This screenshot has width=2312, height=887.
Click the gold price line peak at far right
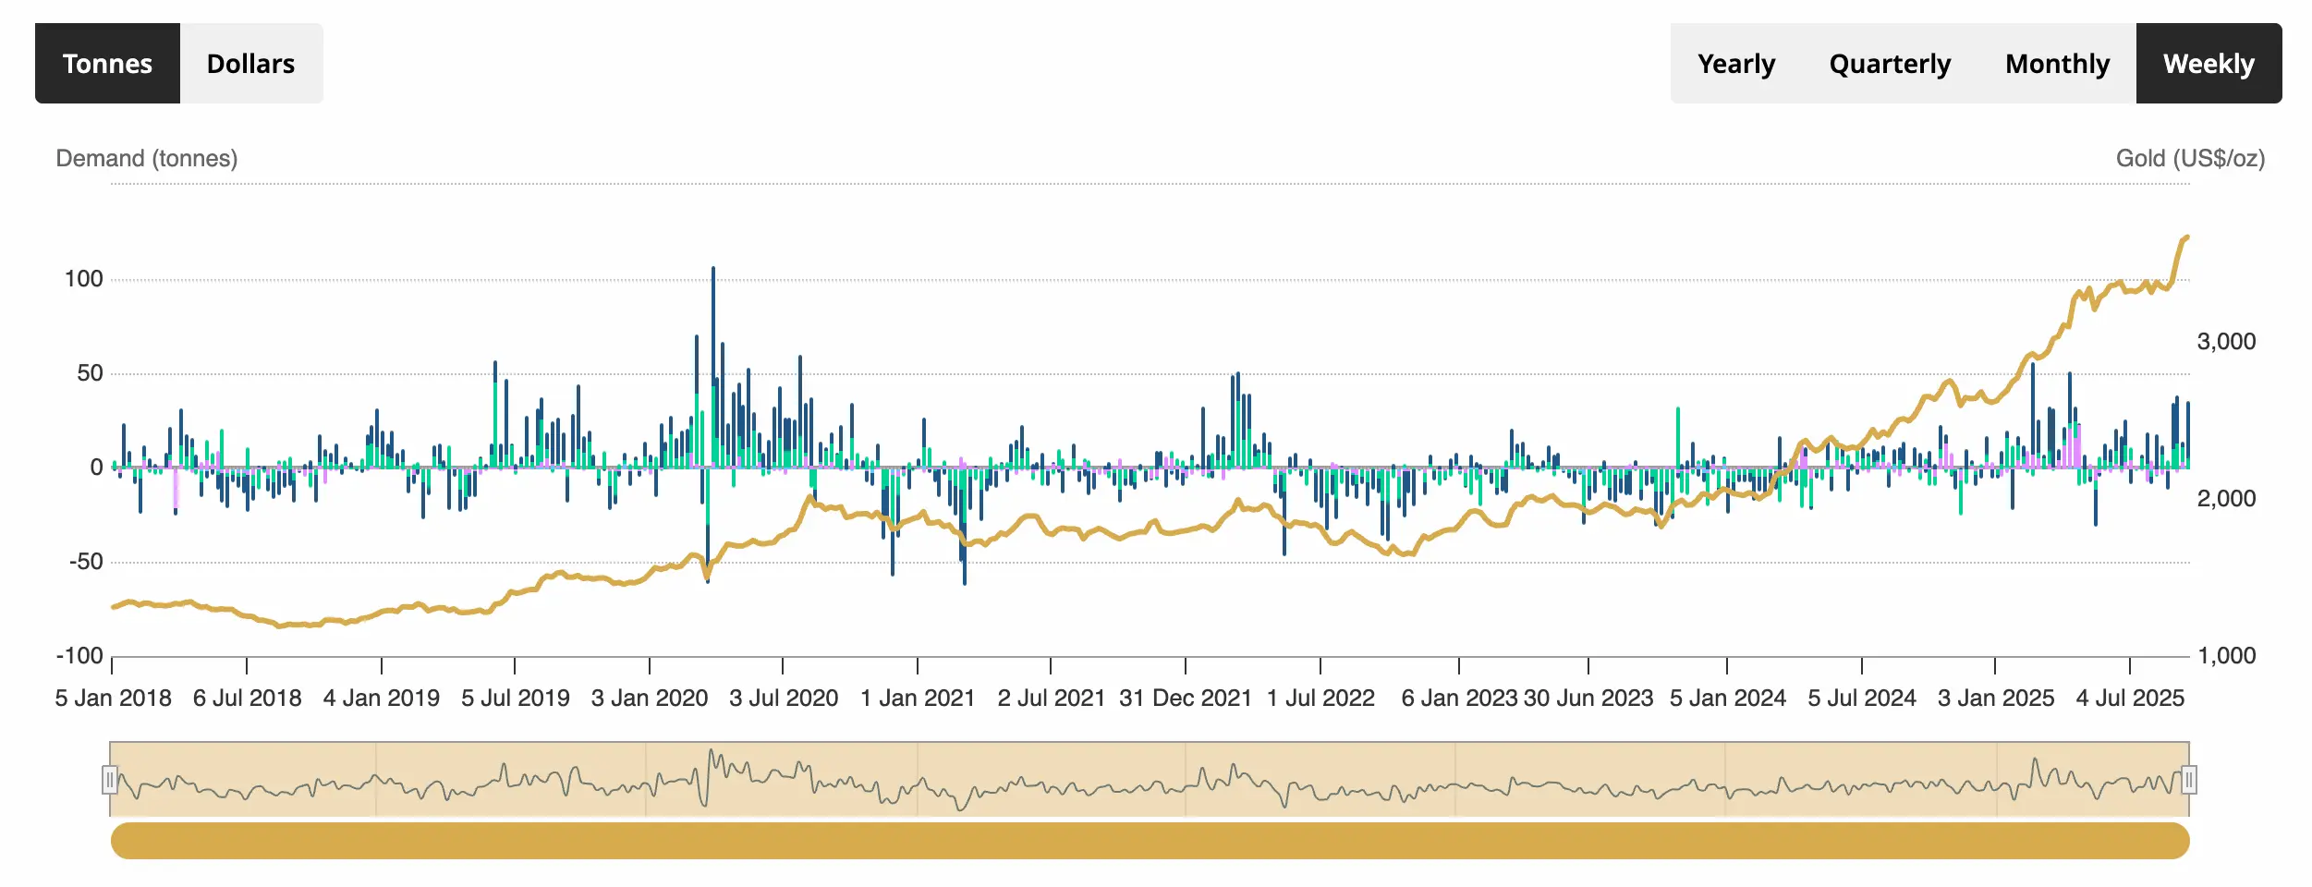coord(2185,238)
